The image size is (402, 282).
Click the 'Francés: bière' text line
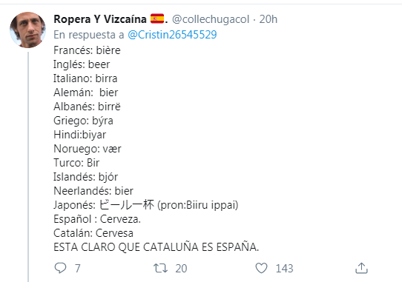87,50
